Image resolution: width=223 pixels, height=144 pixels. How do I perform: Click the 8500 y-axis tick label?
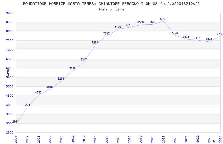[10, 22]
